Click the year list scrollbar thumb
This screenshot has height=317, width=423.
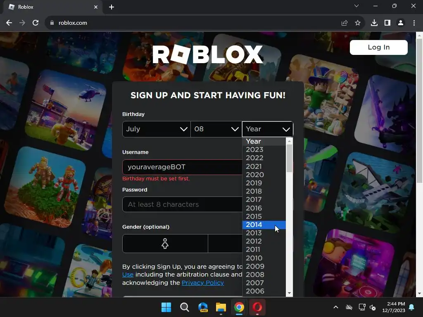coord(289,158)
